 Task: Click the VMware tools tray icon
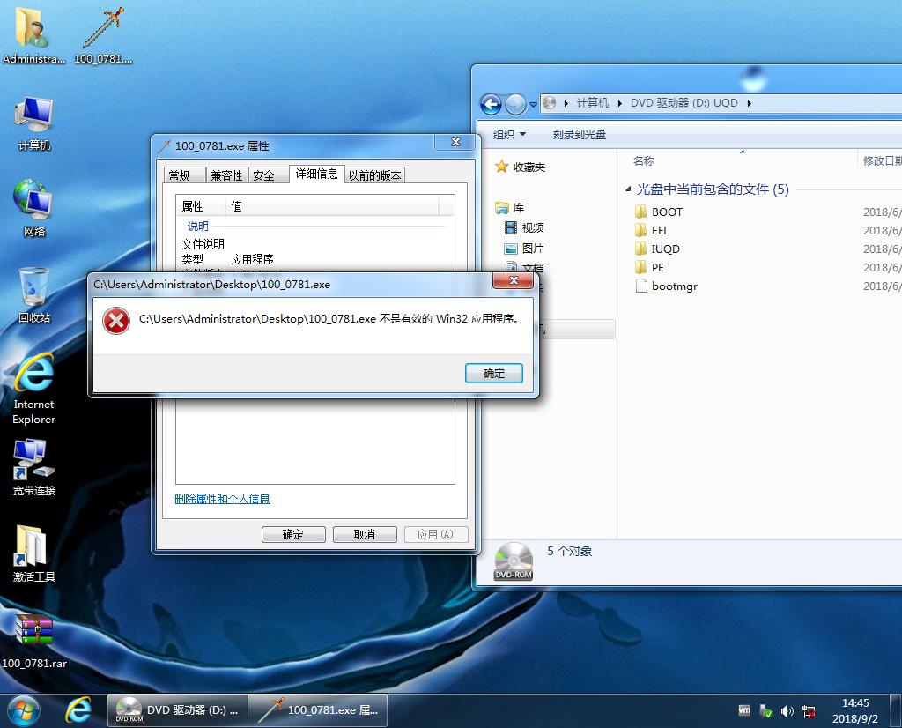pyautogui.click(x=743, y=710)
